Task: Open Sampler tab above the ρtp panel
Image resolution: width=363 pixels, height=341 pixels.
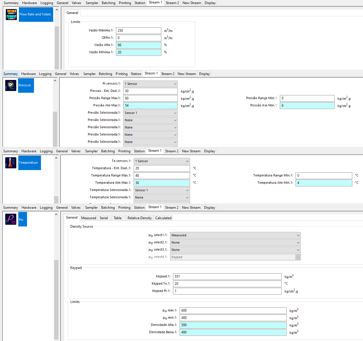Action: [92, 208]
